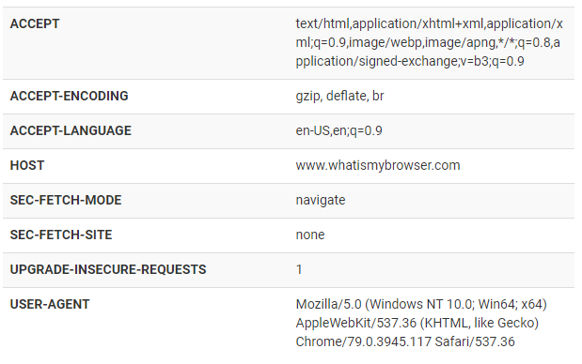Click the image/webp,image/apng text line

428,42
